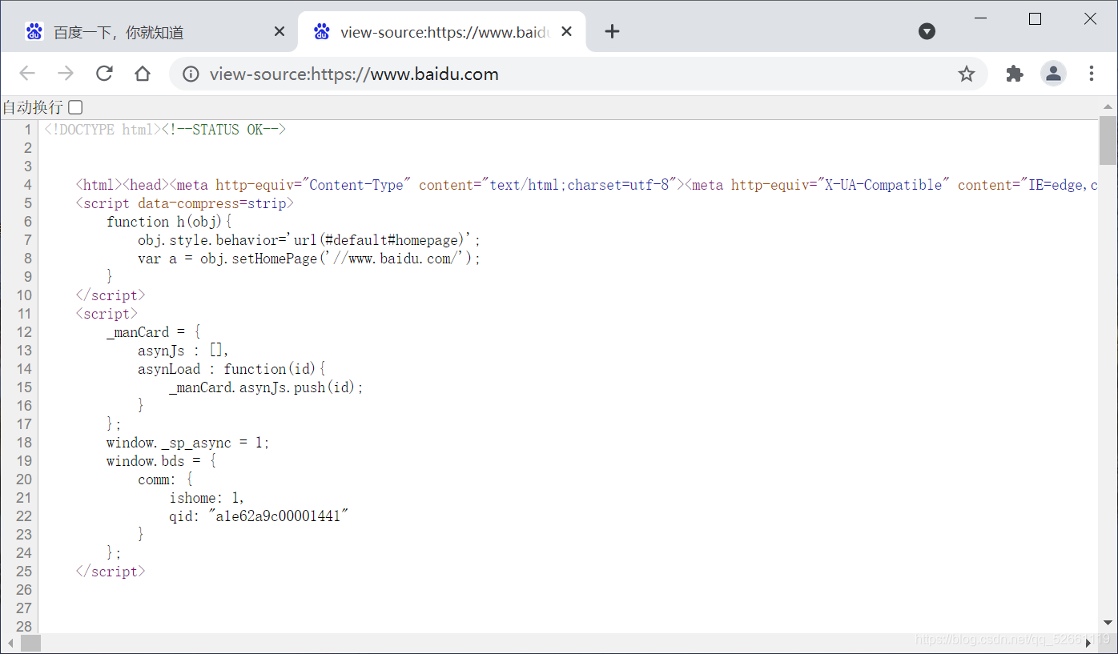Click the '</script>' tag on line 10
The height and width of the screenshot is (654, 1118).
tap(111, 295)
